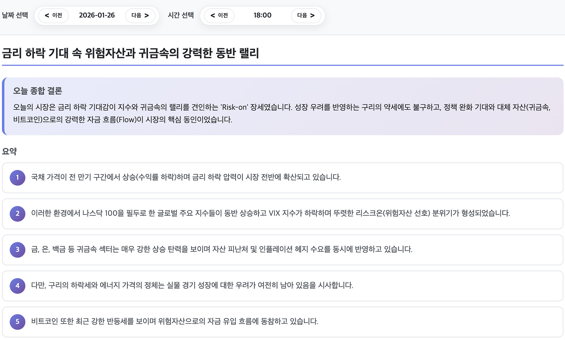Click the '요약' section heading
The width and height of the screenshot is (565, 340).
point(9,151)
